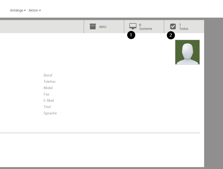Screen dimensions: 223x169
Task: Select the Aktiv status label
Action: click(x=103, y=27)
